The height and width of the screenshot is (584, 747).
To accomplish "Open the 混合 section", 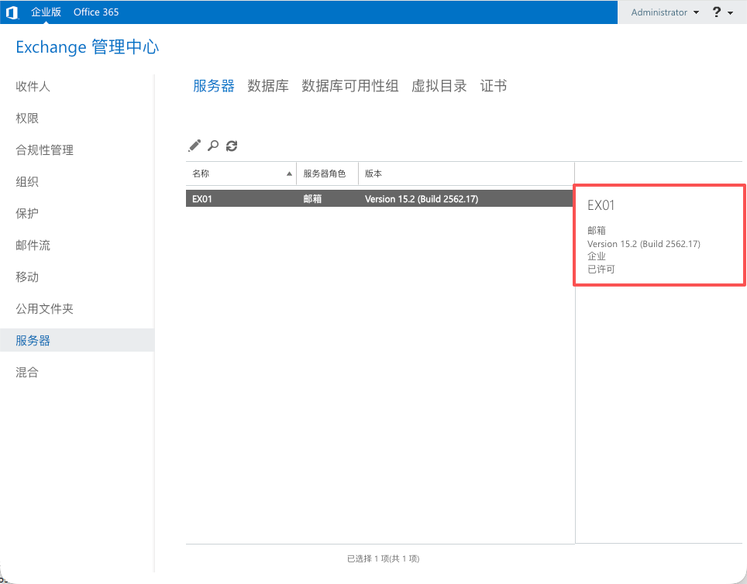I will (27, 373).
